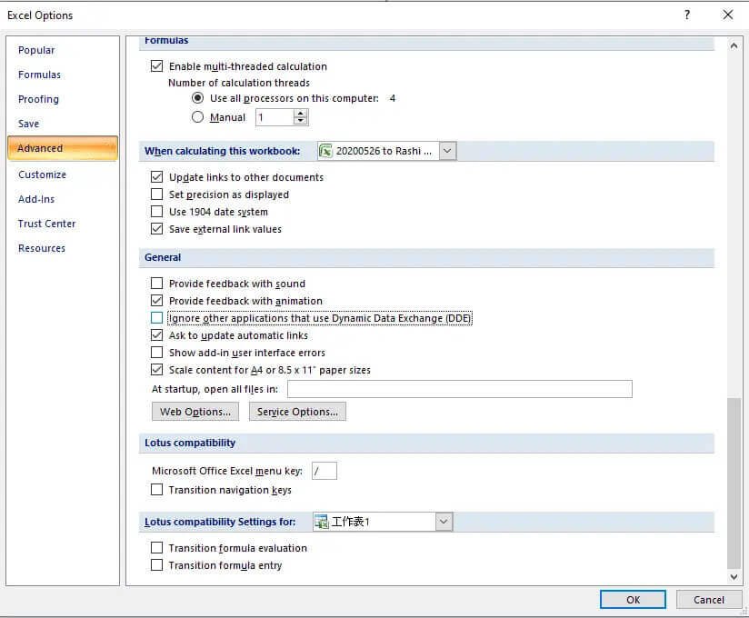749x618 pixels.
Task: Decrease manual thread count with down arrow
Action: click(300, 121)
